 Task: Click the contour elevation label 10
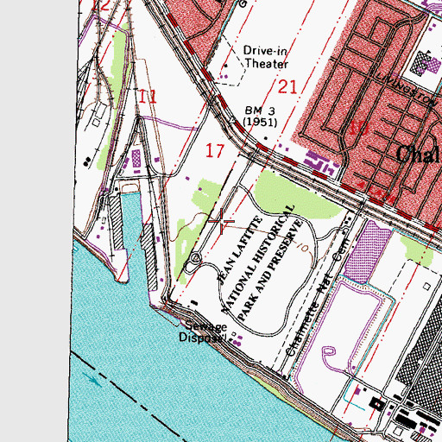coord(303,247)
